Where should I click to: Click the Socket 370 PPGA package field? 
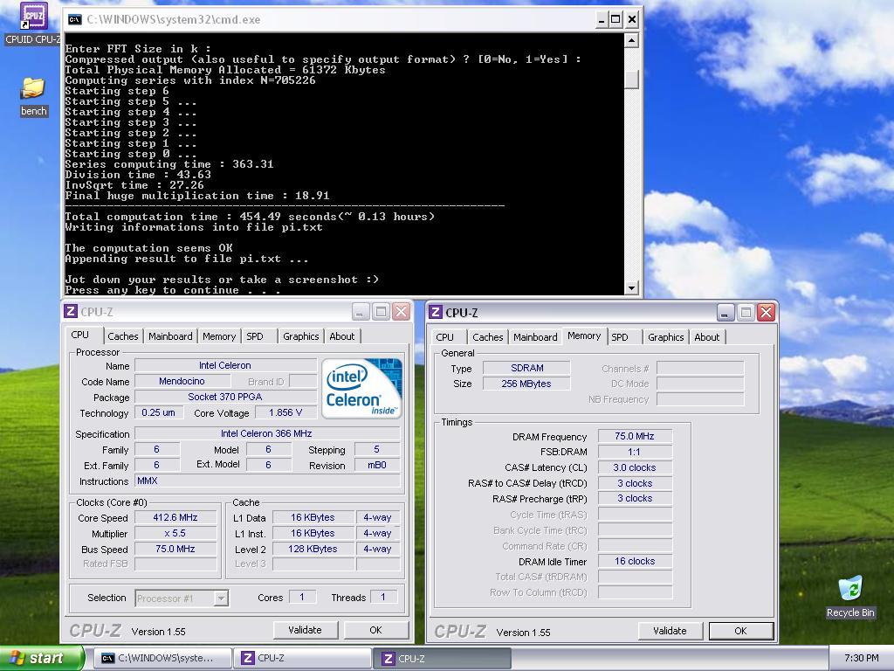tap(225, 397)
